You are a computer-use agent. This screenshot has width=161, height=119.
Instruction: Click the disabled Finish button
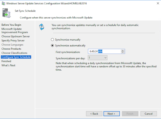pos(130,114)
